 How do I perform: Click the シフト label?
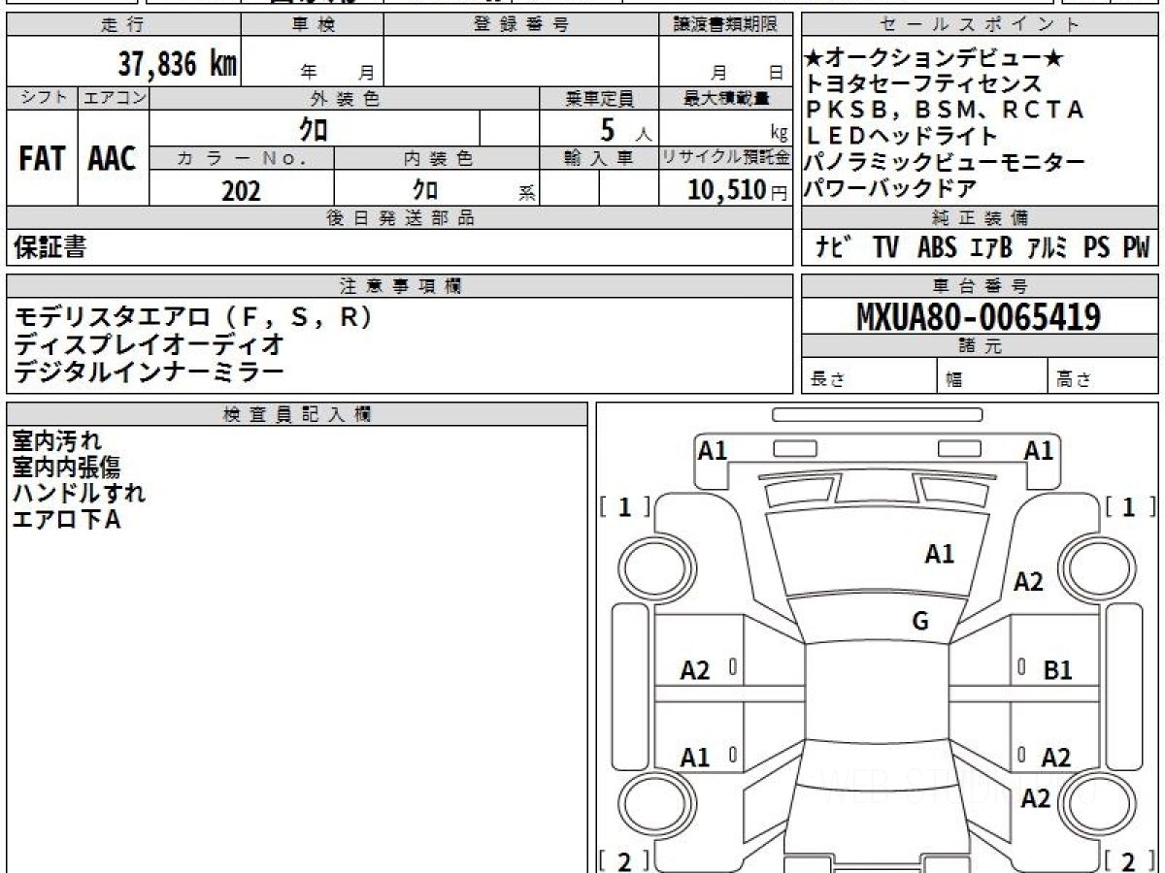coord(42,98)
